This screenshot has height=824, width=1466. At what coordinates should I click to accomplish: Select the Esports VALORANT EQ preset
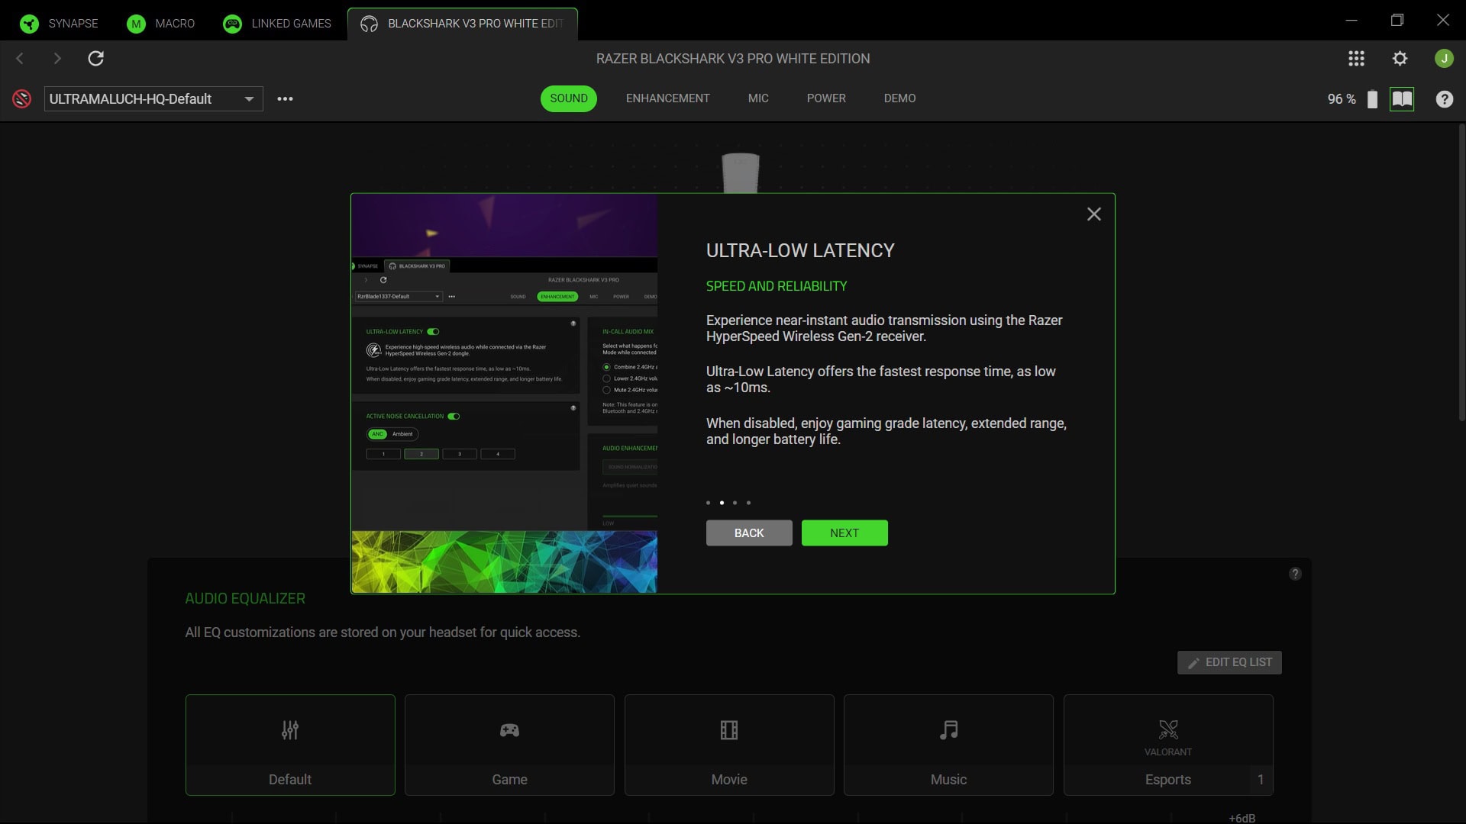click(1168, 745)
